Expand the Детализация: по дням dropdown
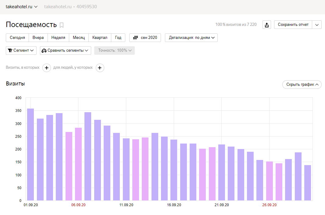325x215 pixels. [x=191, y=38]
